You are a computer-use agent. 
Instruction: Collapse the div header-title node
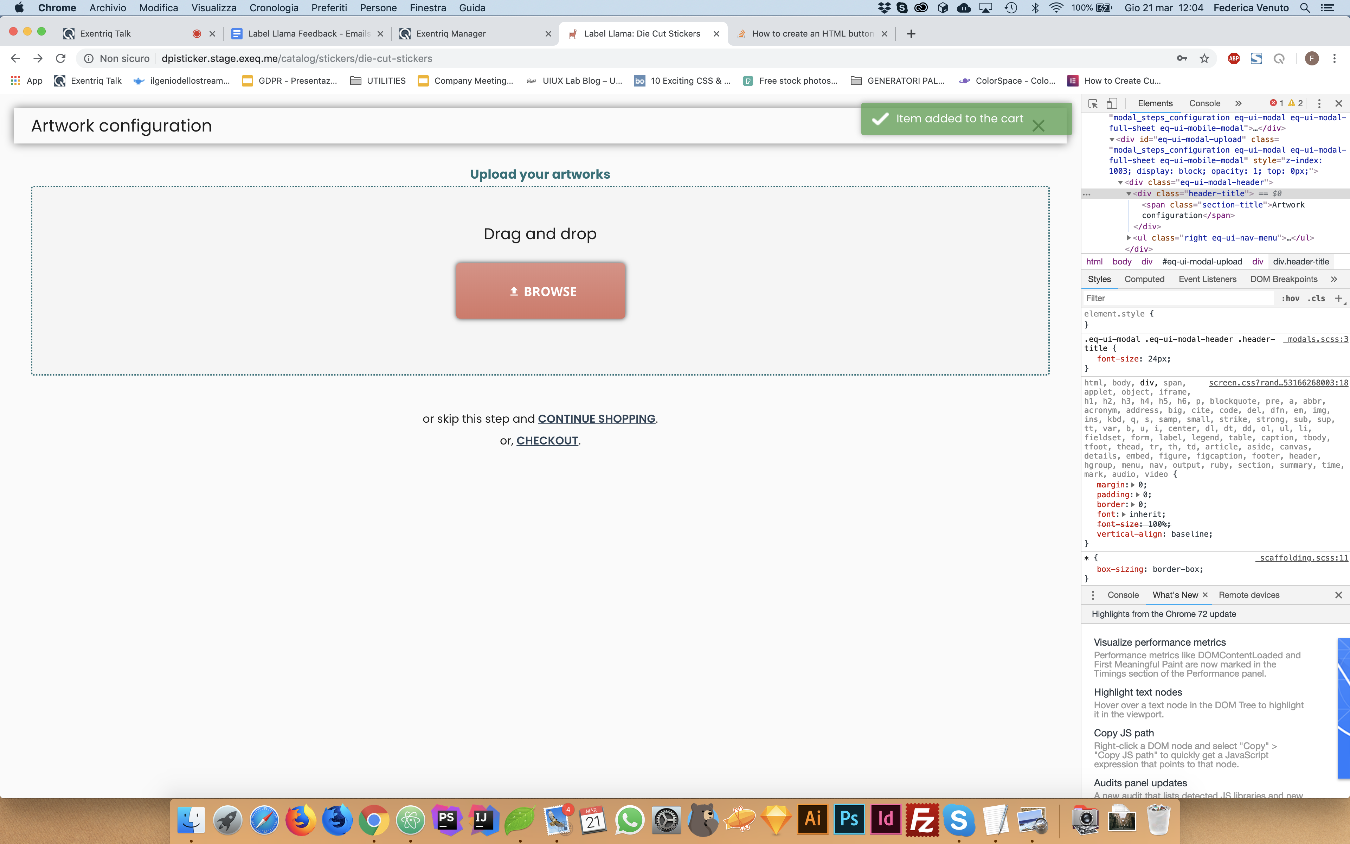[x=1129, y=194]
